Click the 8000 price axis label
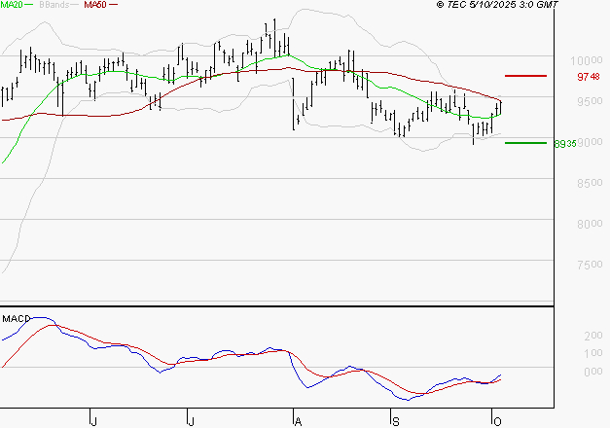Screen dimensions: 610x428 (590, 224)
